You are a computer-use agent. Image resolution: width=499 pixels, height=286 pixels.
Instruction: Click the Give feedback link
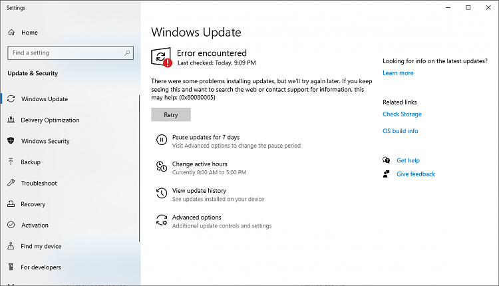click(416, 174)
